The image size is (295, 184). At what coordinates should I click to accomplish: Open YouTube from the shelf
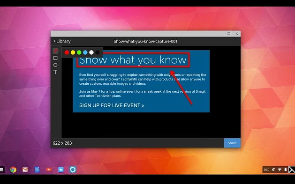[x=49, y=170]
